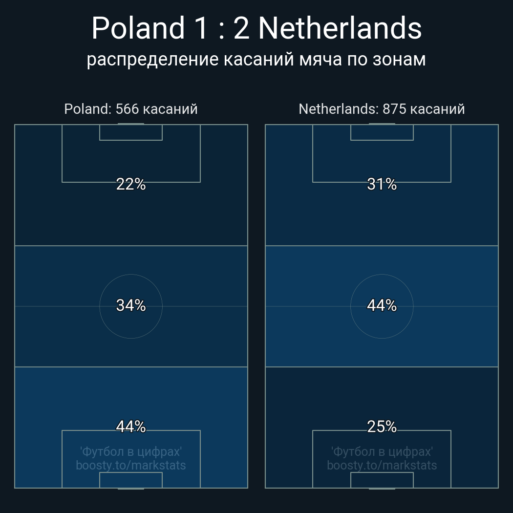Select the Poland: 566 касаний label
The height and width of the screenshot is (513, 513).
point(131,109)
